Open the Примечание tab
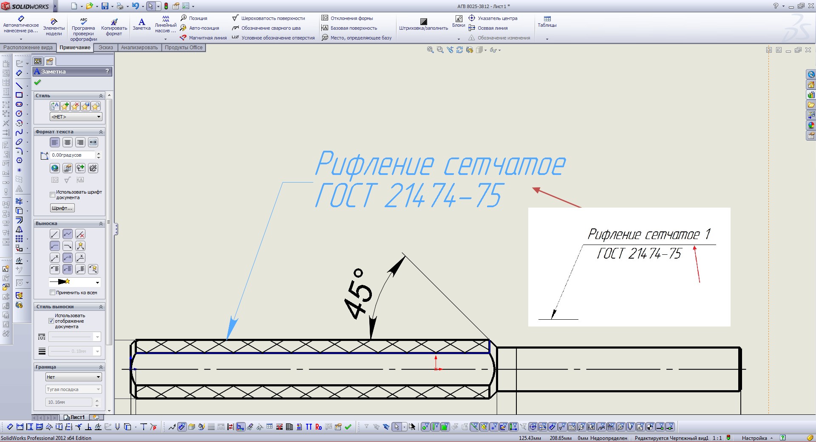 coord(75,48)
